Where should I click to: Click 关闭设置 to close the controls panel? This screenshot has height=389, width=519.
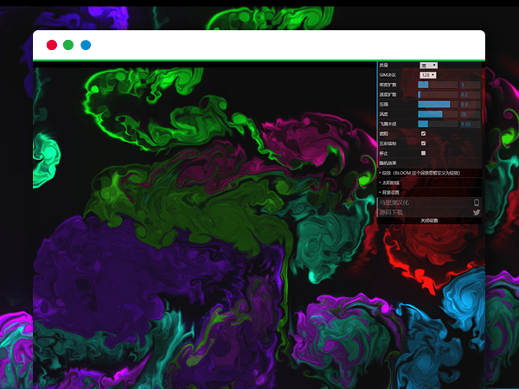click(x=429, y=220)
